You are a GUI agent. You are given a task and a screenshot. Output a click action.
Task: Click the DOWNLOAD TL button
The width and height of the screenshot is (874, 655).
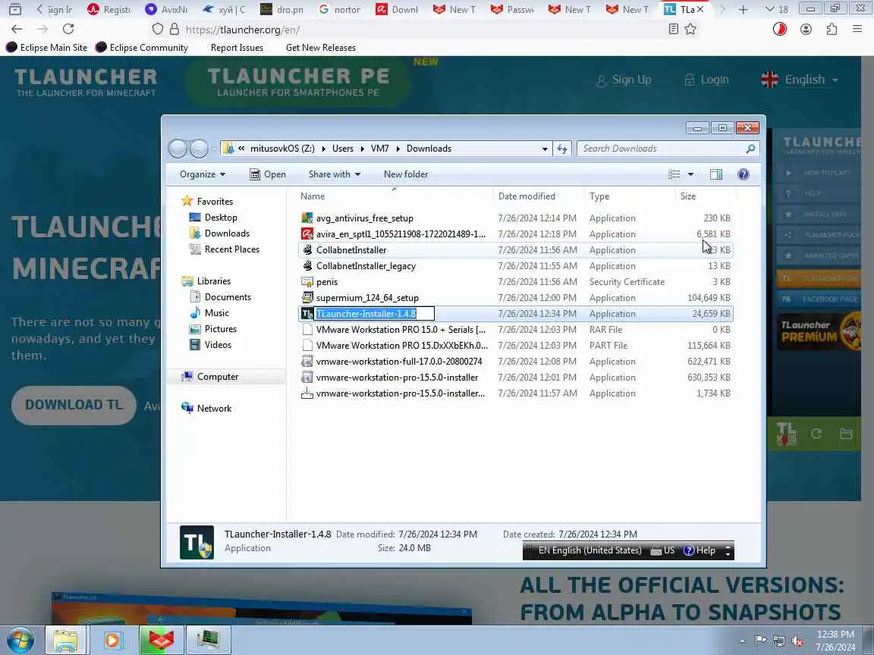(x=74, y=405)
